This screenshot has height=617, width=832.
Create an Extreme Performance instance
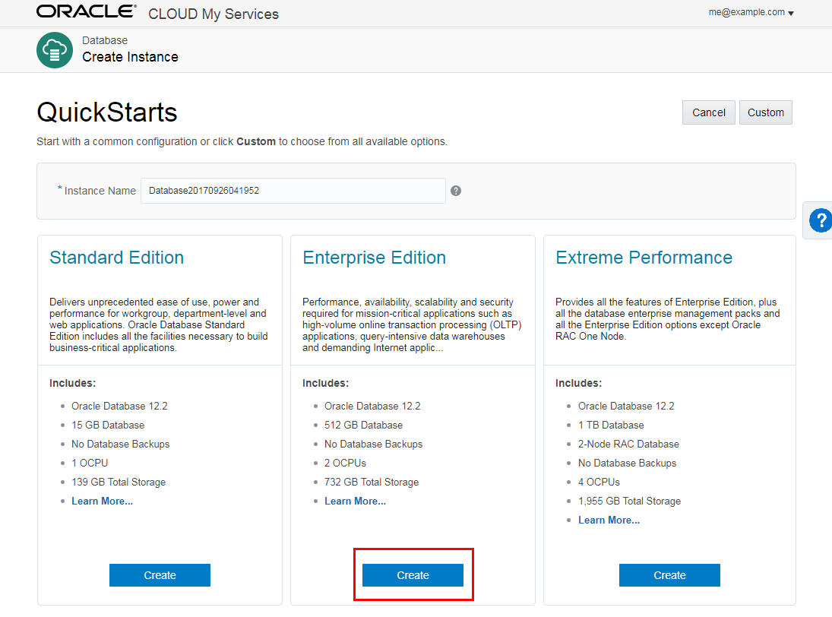pos(669,575)
